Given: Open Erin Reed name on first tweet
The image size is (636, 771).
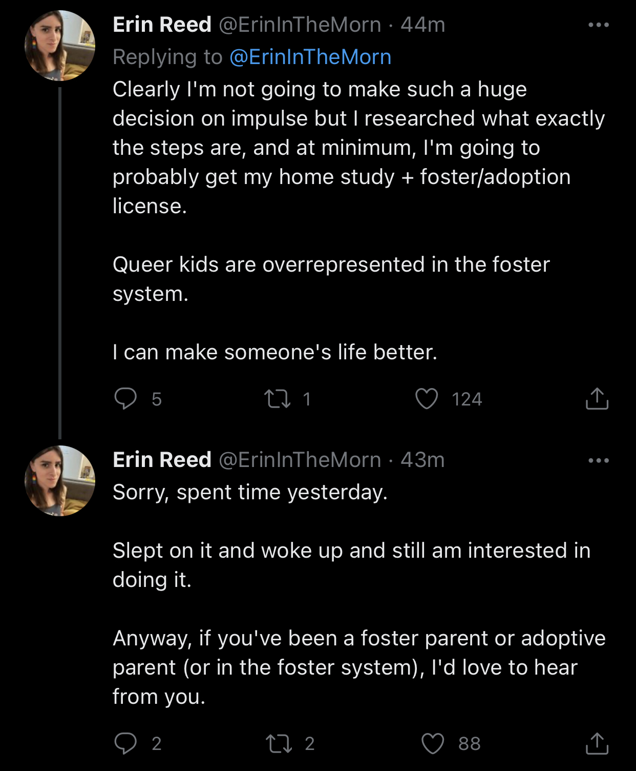Looking at the screenshot, I should (x=162, y=25).
